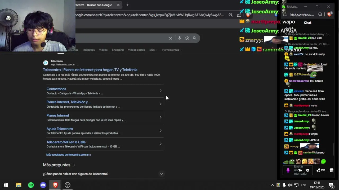Image resolution: width=339 pixels, height=190 pixels.
Task: Close the Telecentro Google search tab
Action: click(x=118, y=5)
